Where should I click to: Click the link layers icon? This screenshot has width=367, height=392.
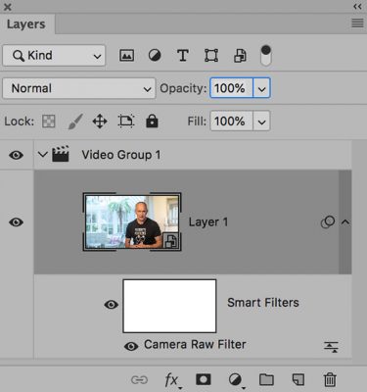pyautogui.click(x=139, y=380)
